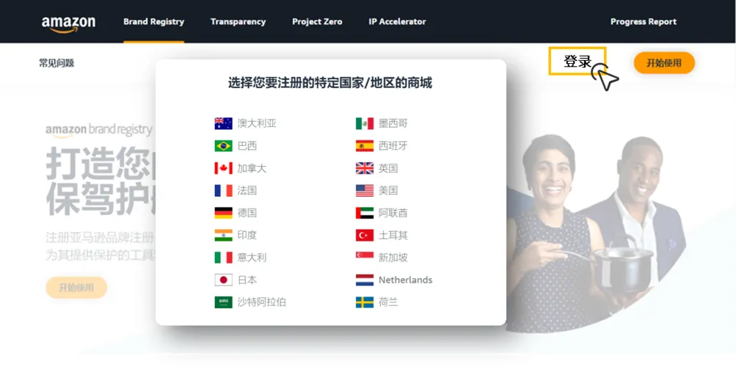
Task: Pick 德国 marketplace
Action: point(247,213)
